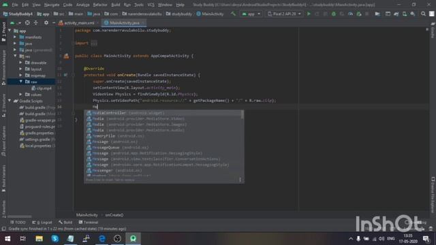This screenshot has height=245, width=436.
Task: Open the TODO tool window
Action: [x=18, y=223]
